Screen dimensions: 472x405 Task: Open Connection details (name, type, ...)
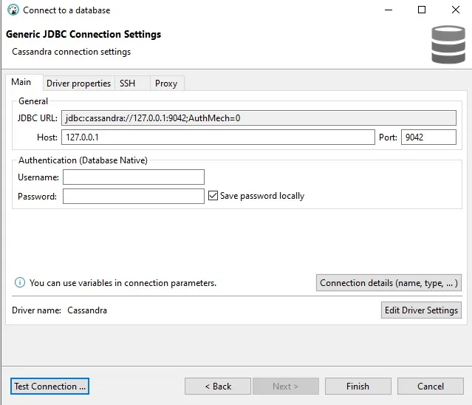[389, 283]
